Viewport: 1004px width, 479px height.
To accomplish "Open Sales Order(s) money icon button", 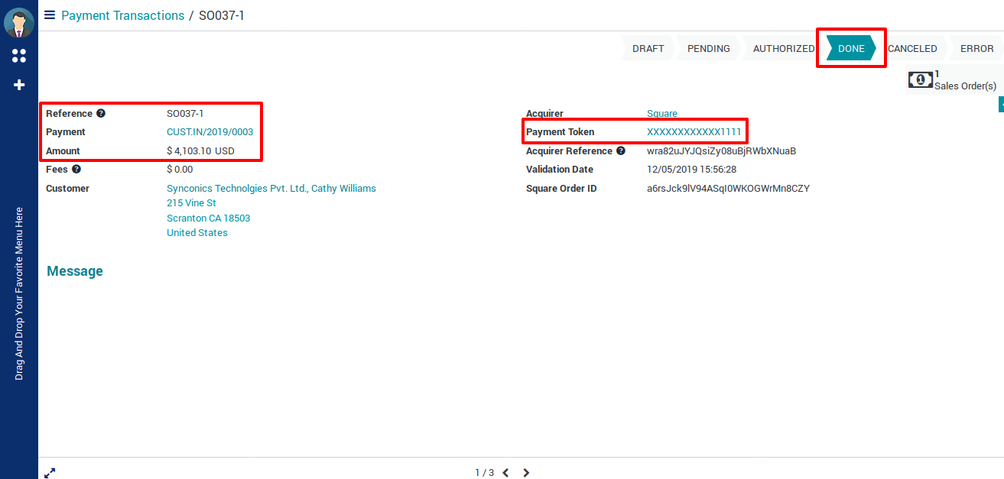I will click(x=921, y=79).
